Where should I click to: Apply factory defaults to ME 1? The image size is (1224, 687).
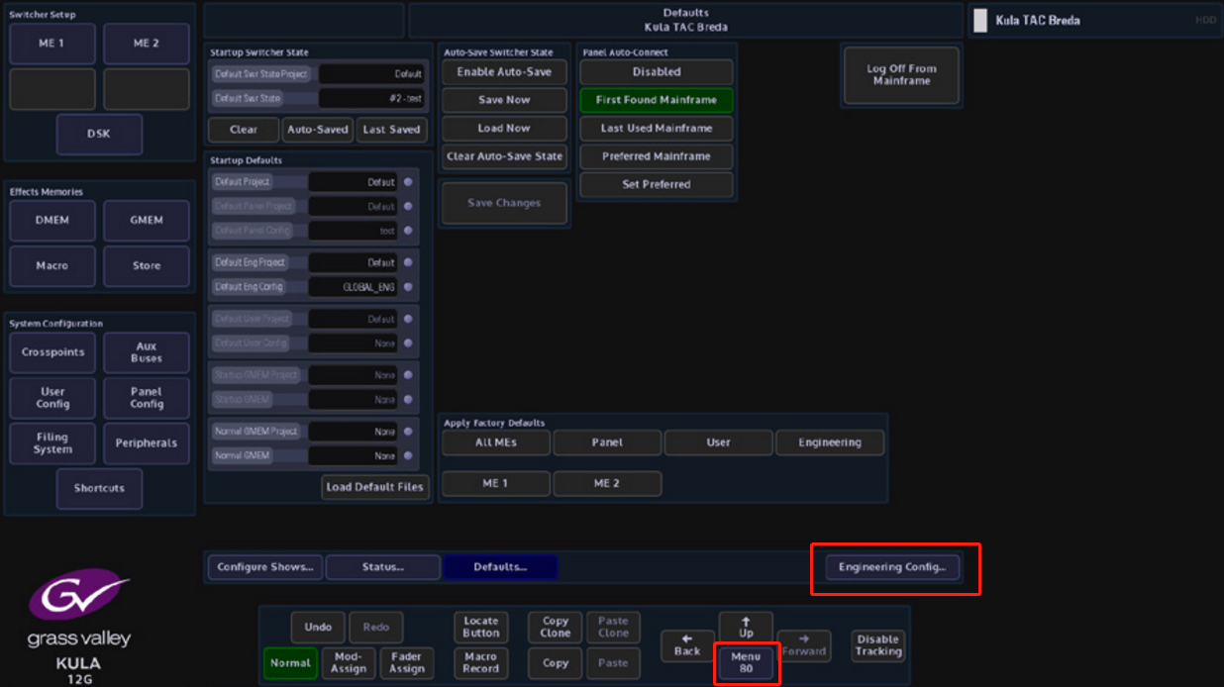tap(496, 483)
